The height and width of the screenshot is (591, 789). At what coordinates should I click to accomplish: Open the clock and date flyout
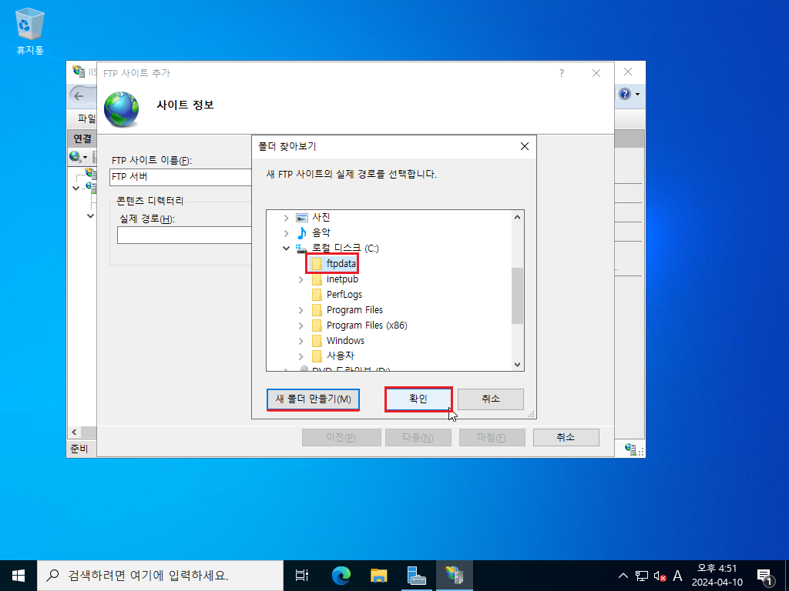pos(717,576)
